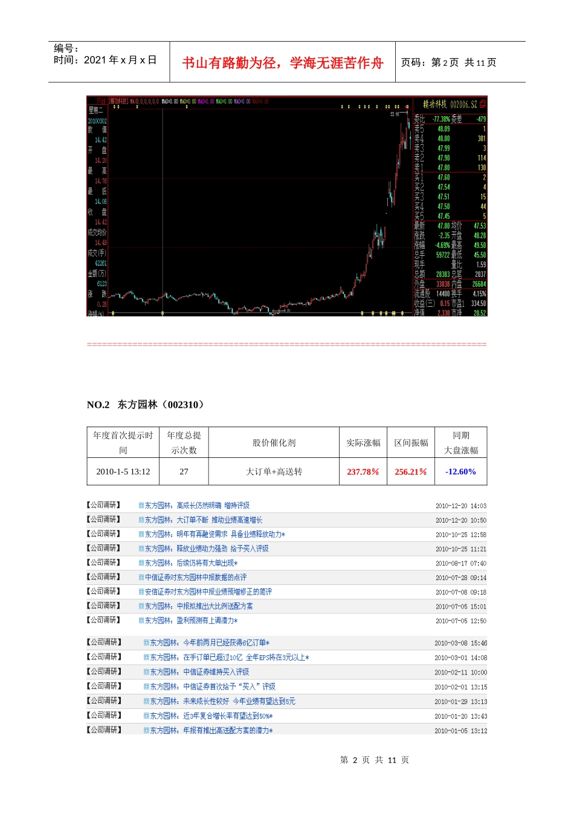574x813 pixels.
Task: Open link 东方园林：盈利预测有上调潜力
Action: pos(191,621)
